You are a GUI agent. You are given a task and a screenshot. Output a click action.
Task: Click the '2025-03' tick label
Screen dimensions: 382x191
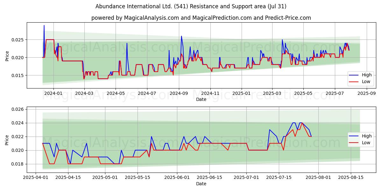tap(272, 93)
